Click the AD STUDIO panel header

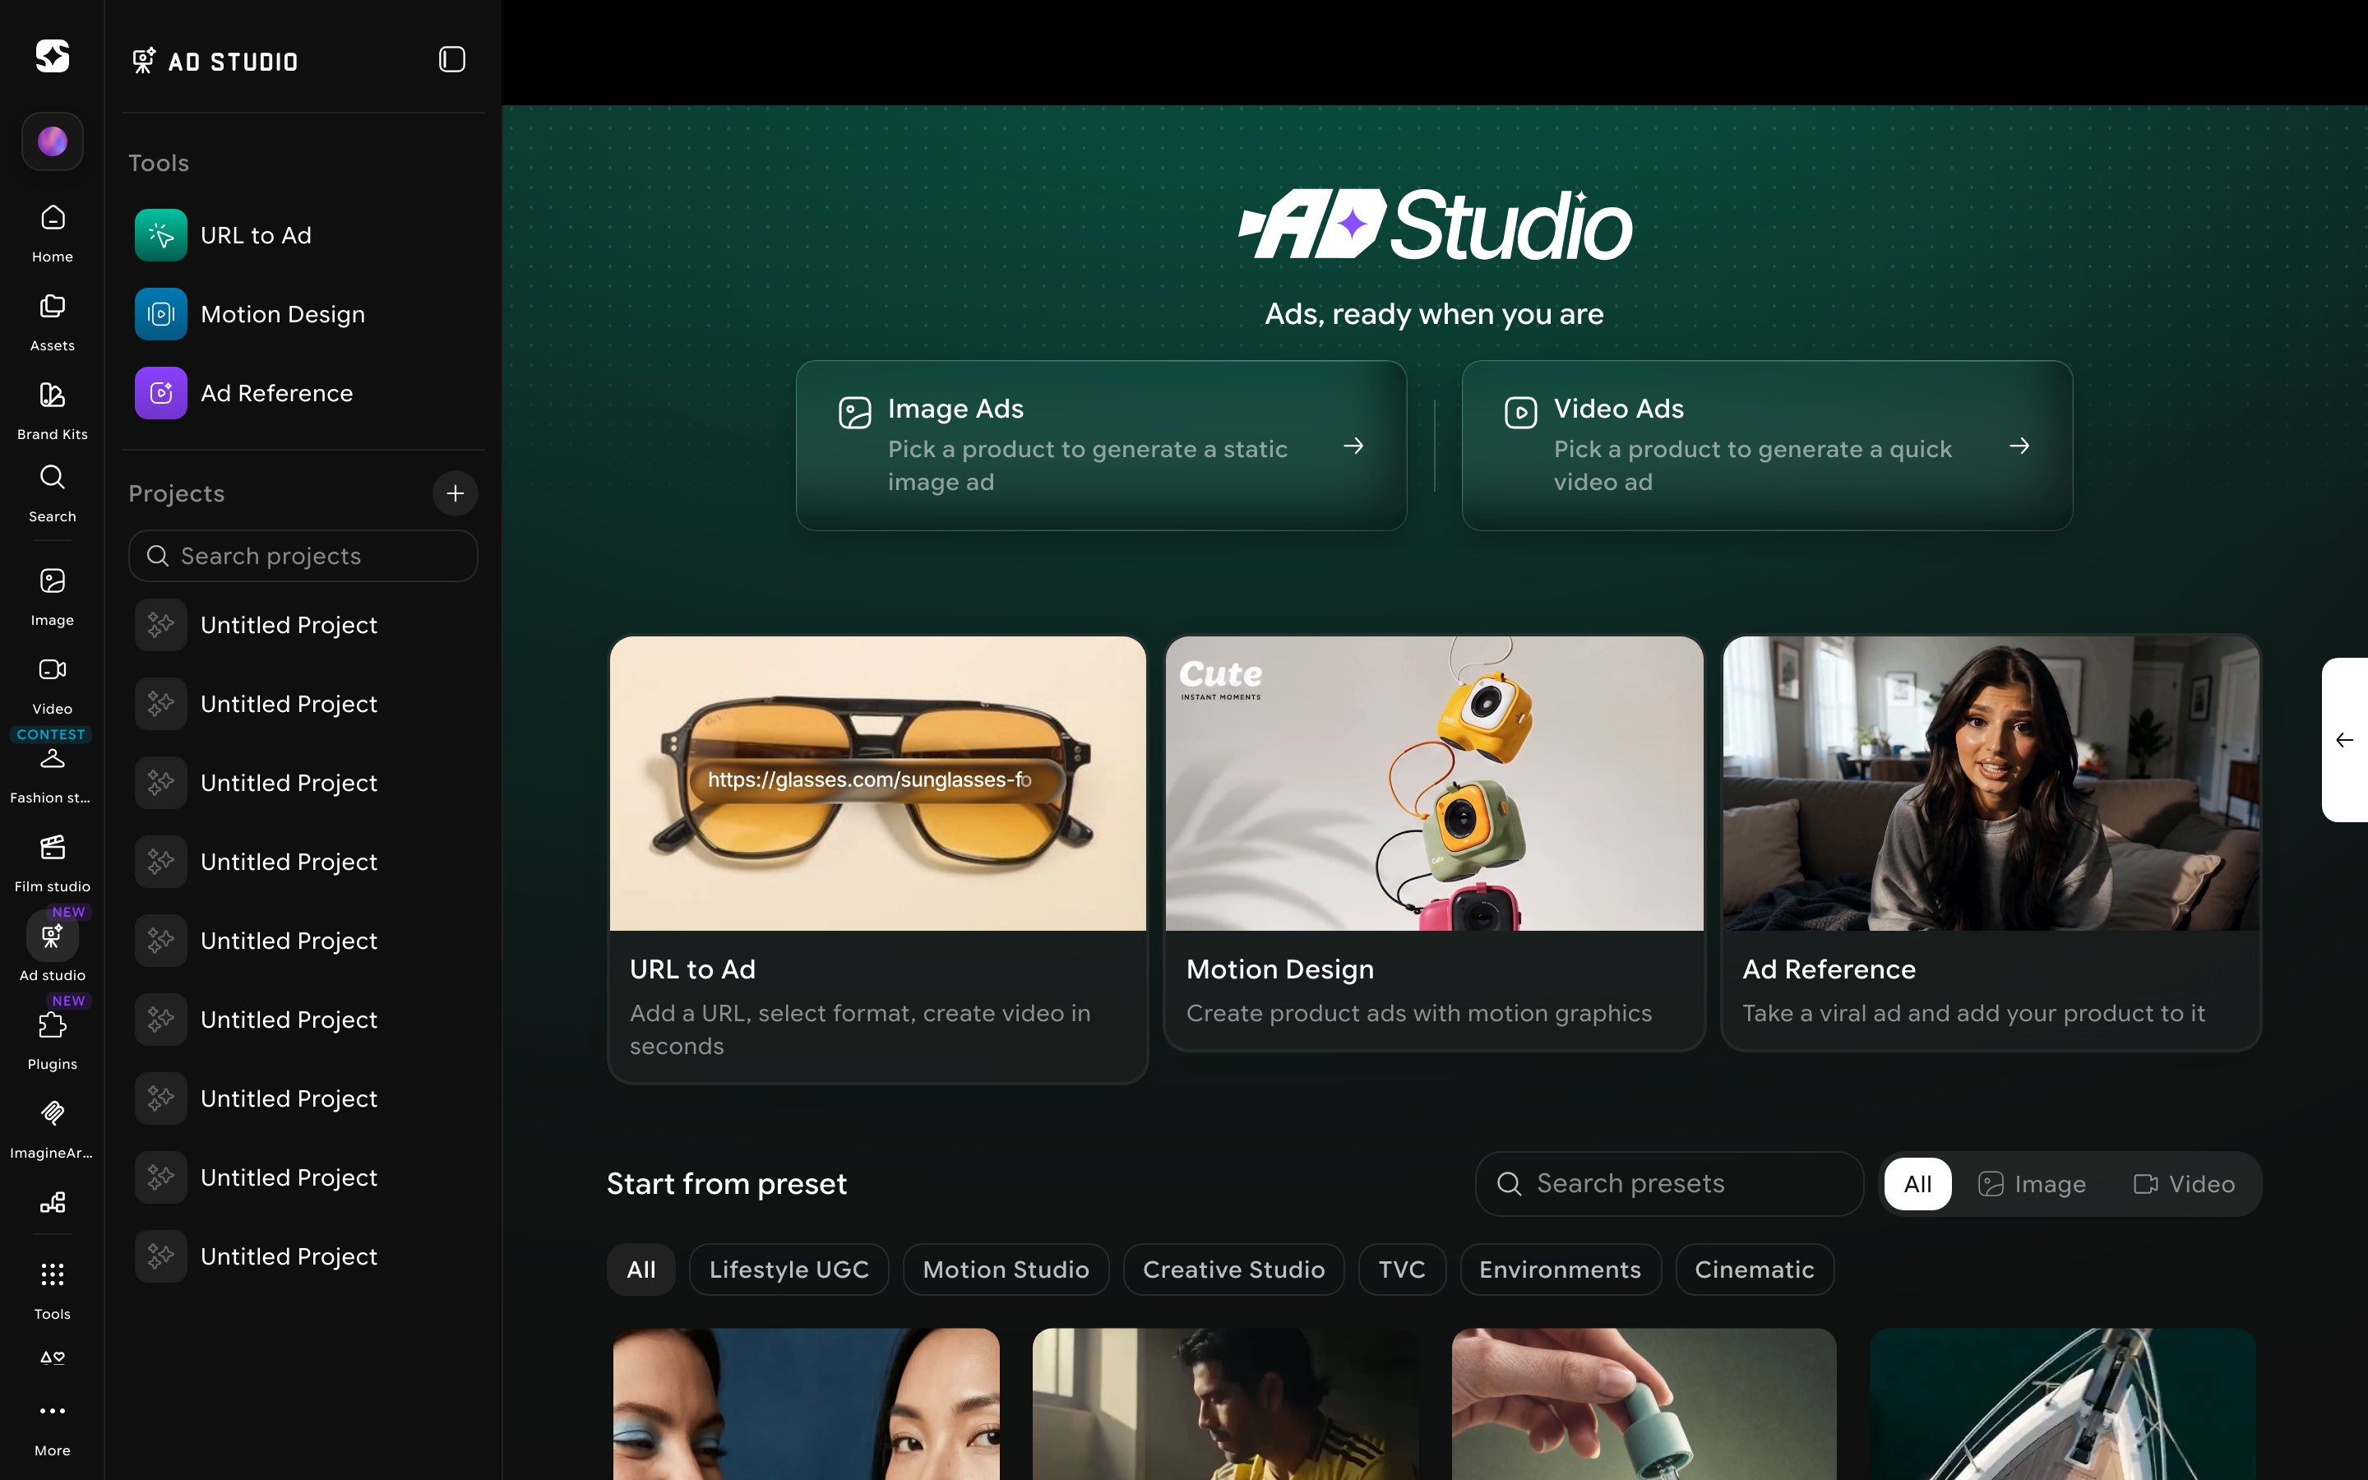click(215, 61)
